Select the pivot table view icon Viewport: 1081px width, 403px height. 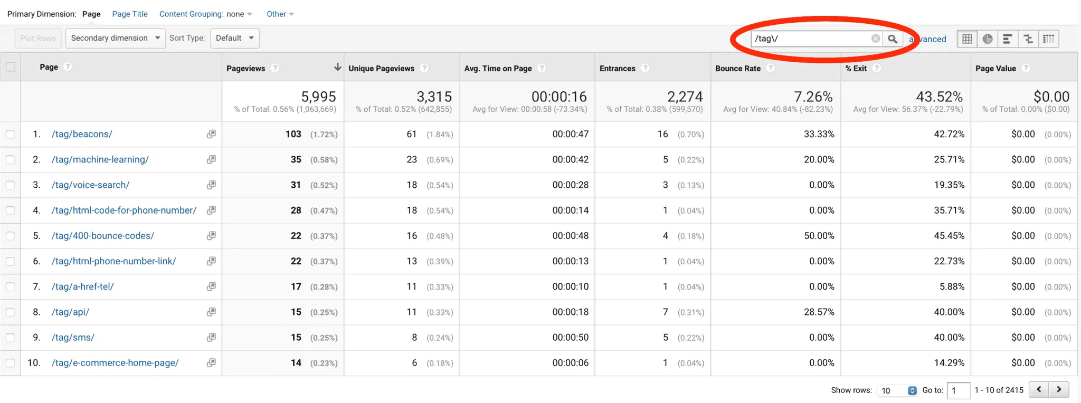(x=1048, y=39)
